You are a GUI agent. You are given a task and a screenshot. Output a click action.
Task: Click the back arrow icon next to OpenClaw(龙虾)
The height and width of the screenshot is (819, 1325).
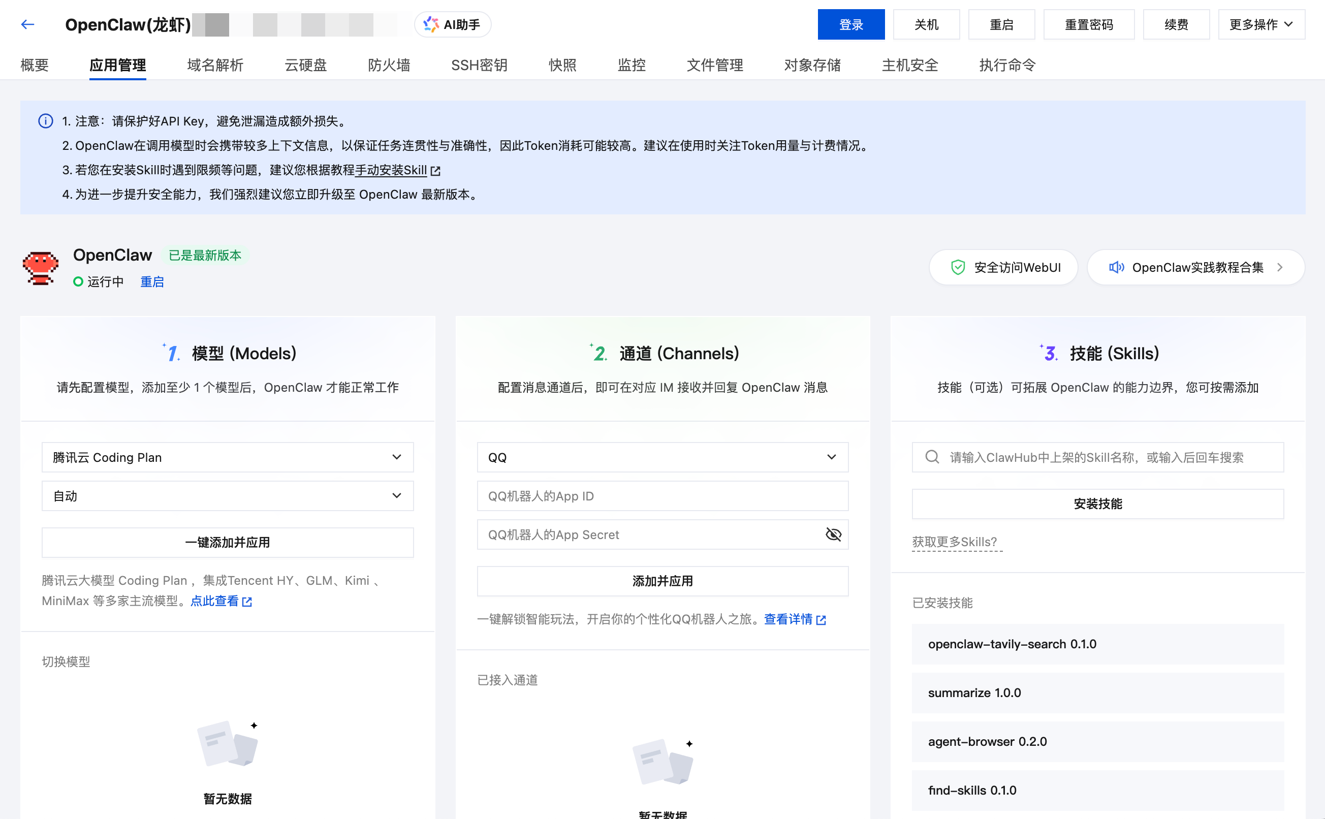(x=26, y=24)
